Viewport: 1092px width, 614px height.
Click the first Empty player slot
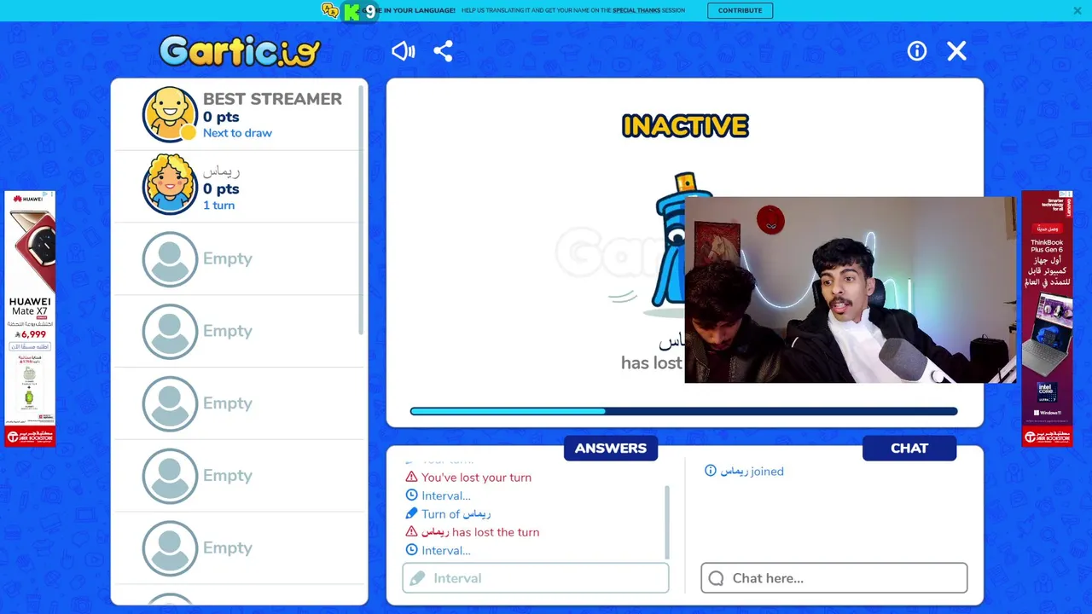pyautogui.click(x=240, y=258)
